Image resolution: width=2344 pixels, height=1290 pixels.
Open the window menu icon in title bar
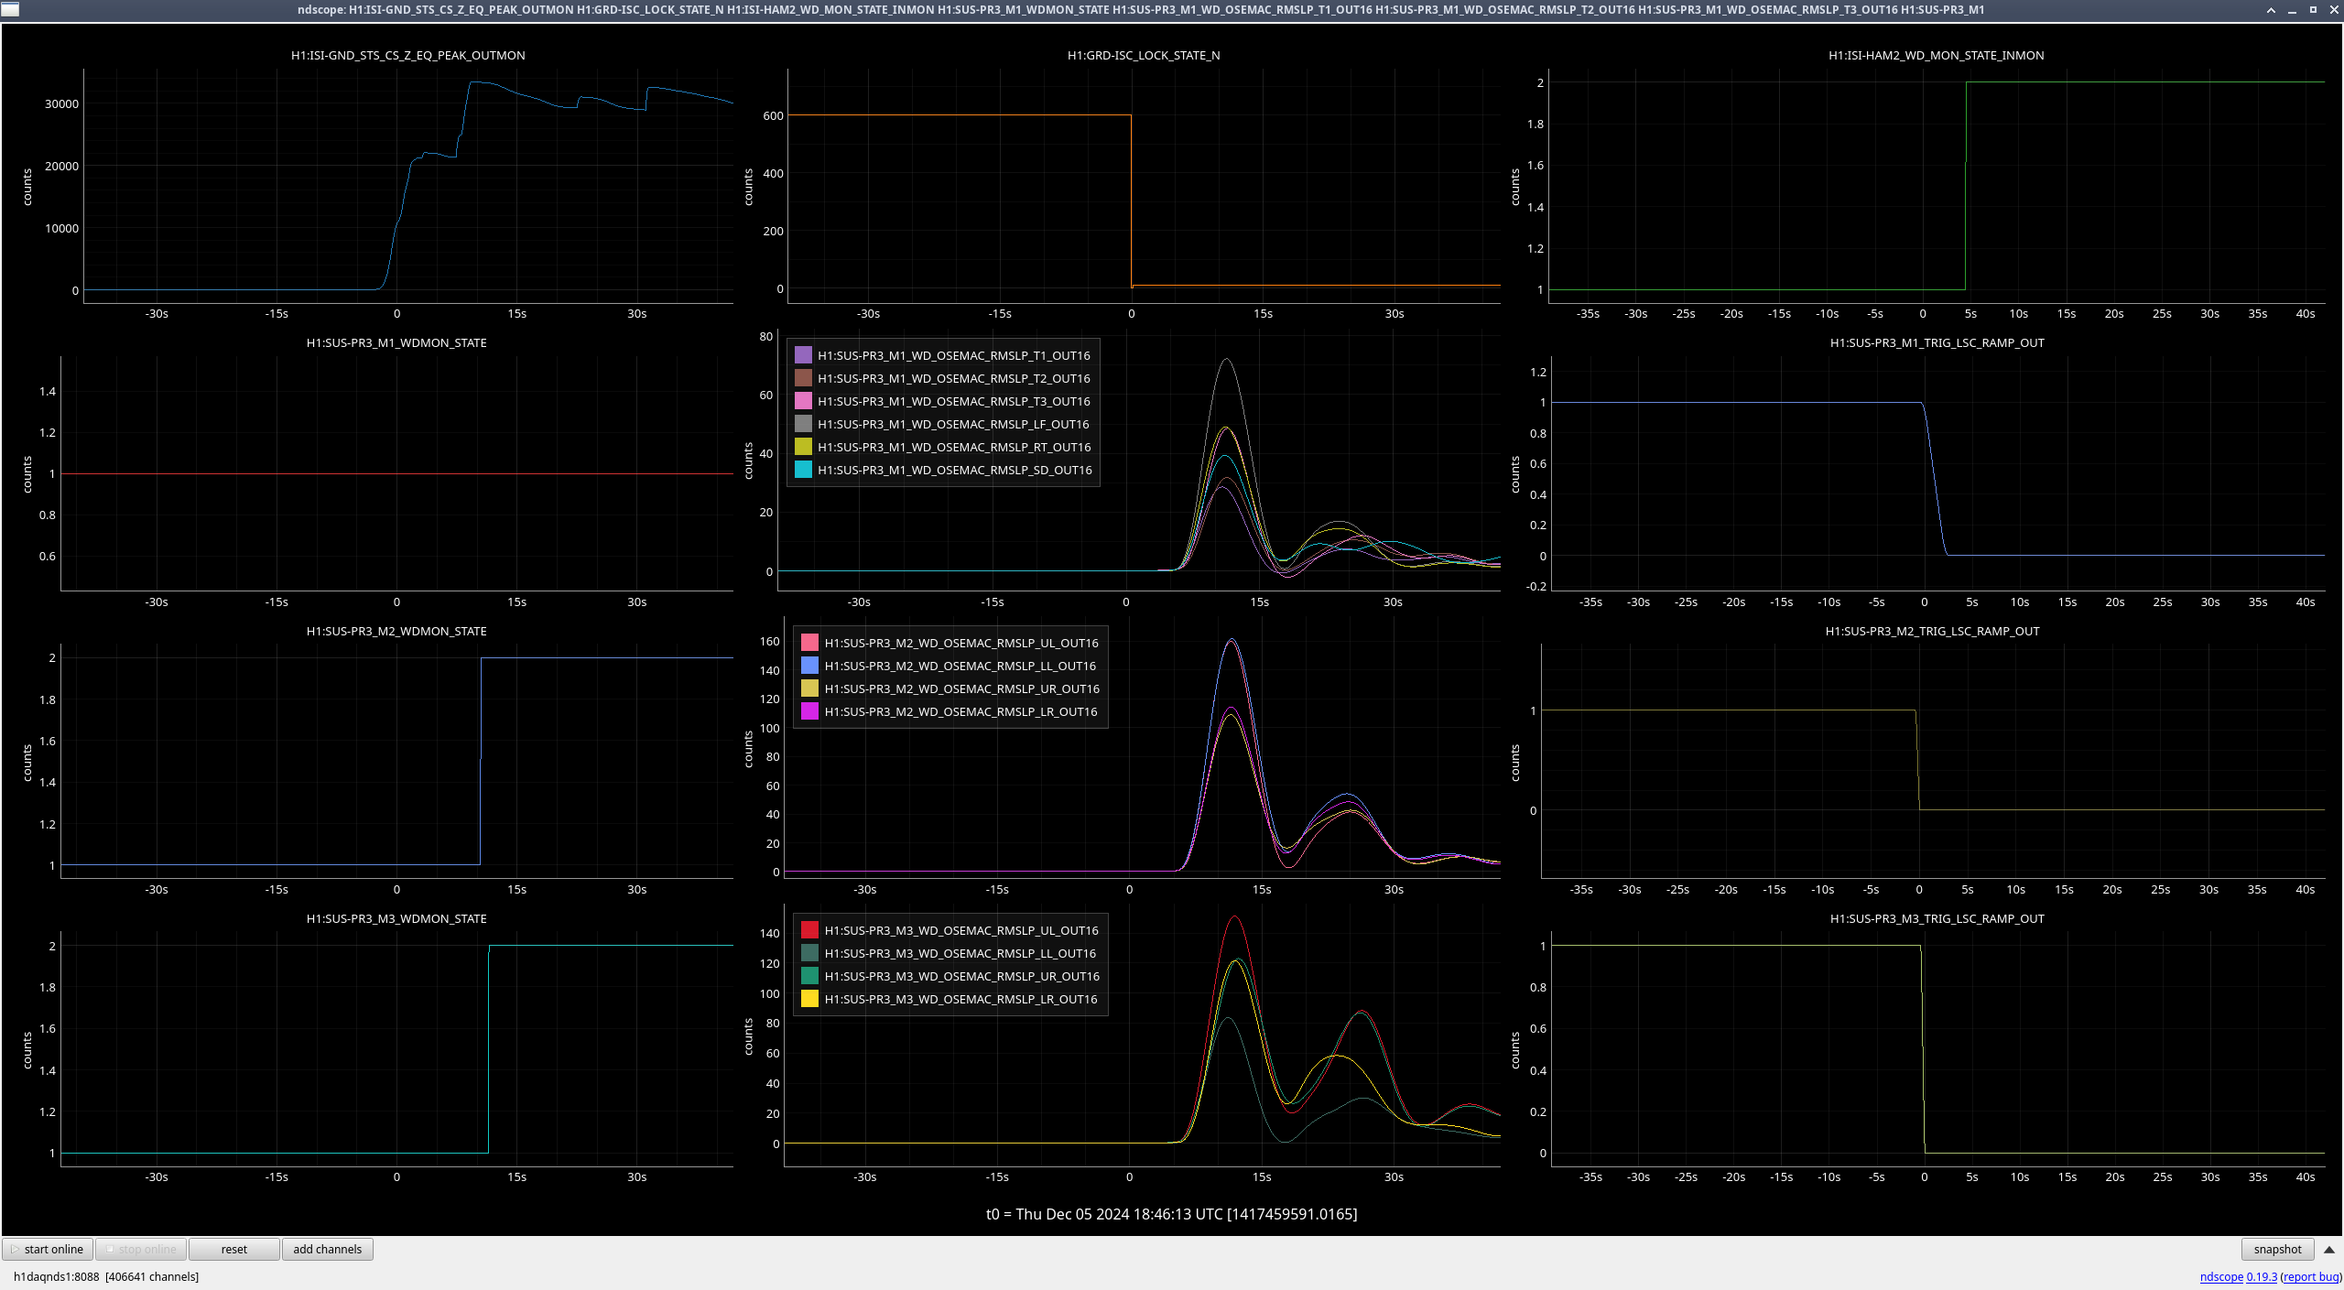pos(10,9)
